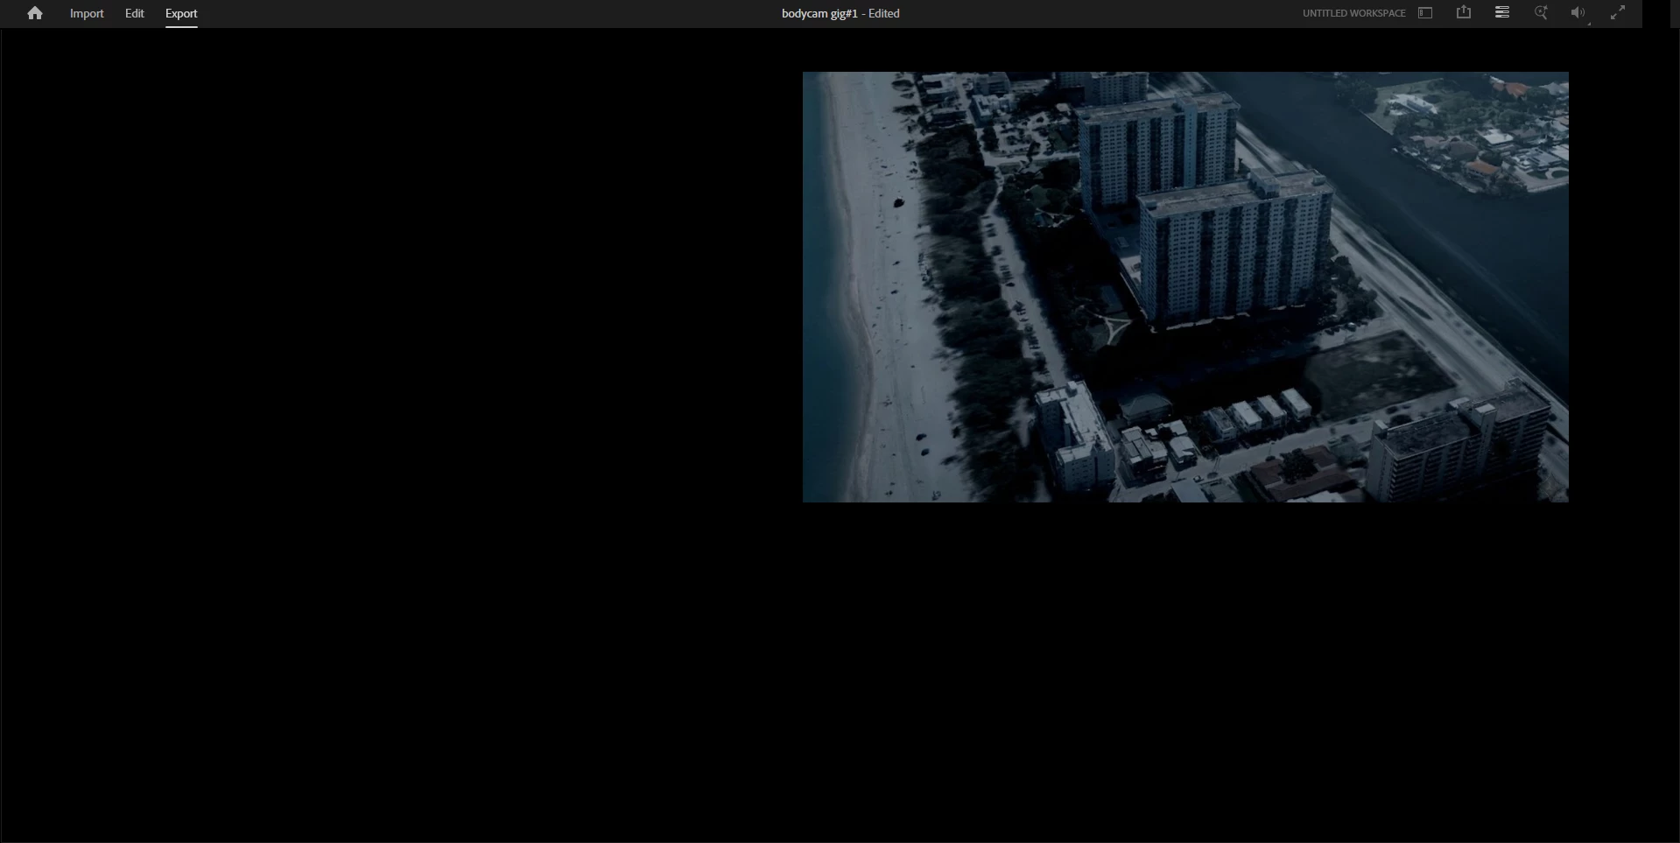Screen dimensions: 1680x843
Task: Select the active Export tab
Action: coord(181,13)
